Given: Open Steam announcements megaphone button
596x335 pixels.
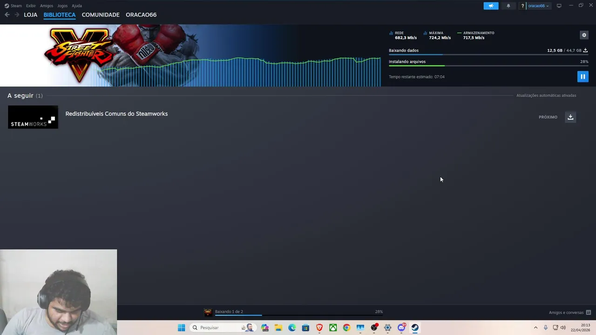Looking at the screenshot, I should (491, 6).
